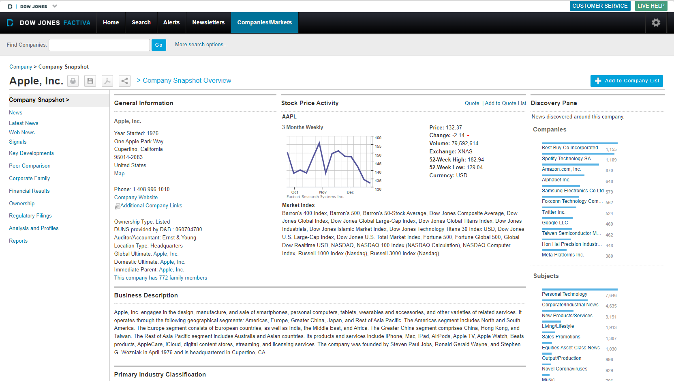The height and width of the screenshot is (381, 674).
Task: Select Google LLC in Discovery Pane
Action: click(x=555, y=223)
